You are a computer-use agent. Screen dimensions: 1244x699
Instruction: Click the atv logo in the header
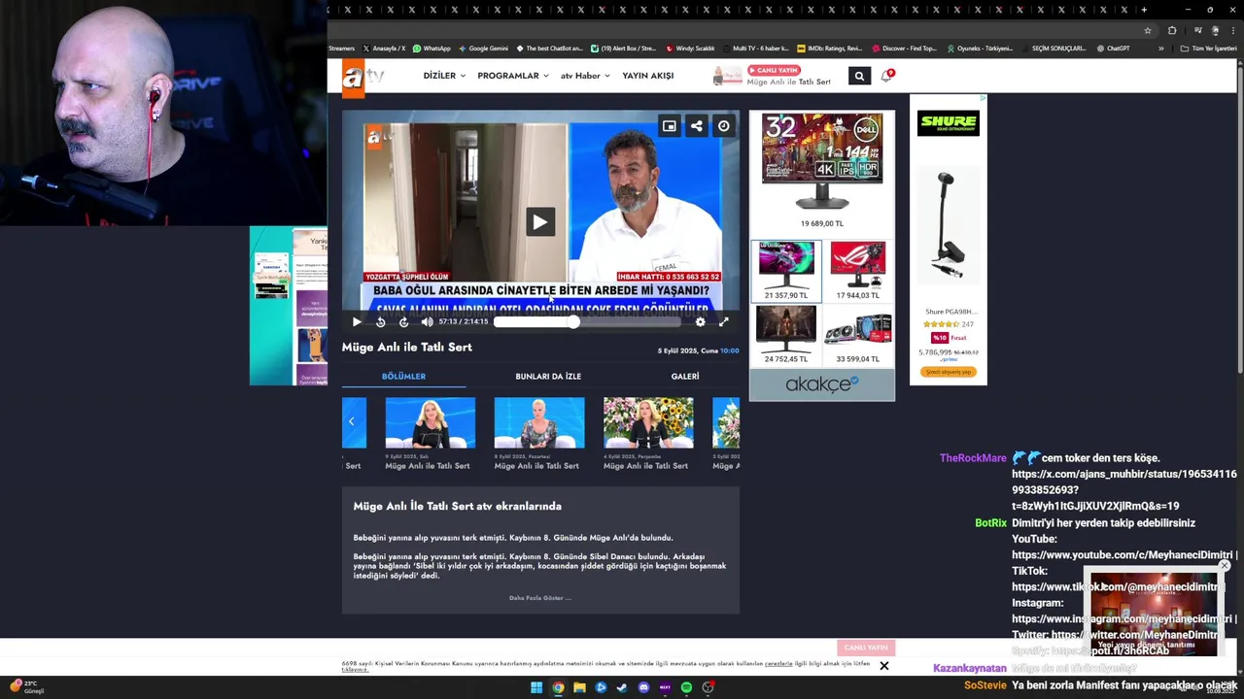(x=363, y=76)
